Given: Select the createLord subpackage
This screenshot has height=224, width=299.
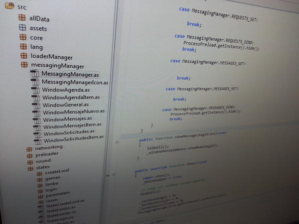Looking at the screenshot, I should click(x=57, y=171).
